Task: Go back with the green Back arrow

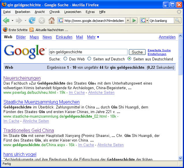Action: pyautogui.click(x=6, y=21)
